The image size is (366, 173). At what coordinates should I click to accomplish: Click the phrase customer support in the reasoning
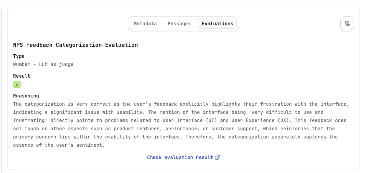click(243, 129)
